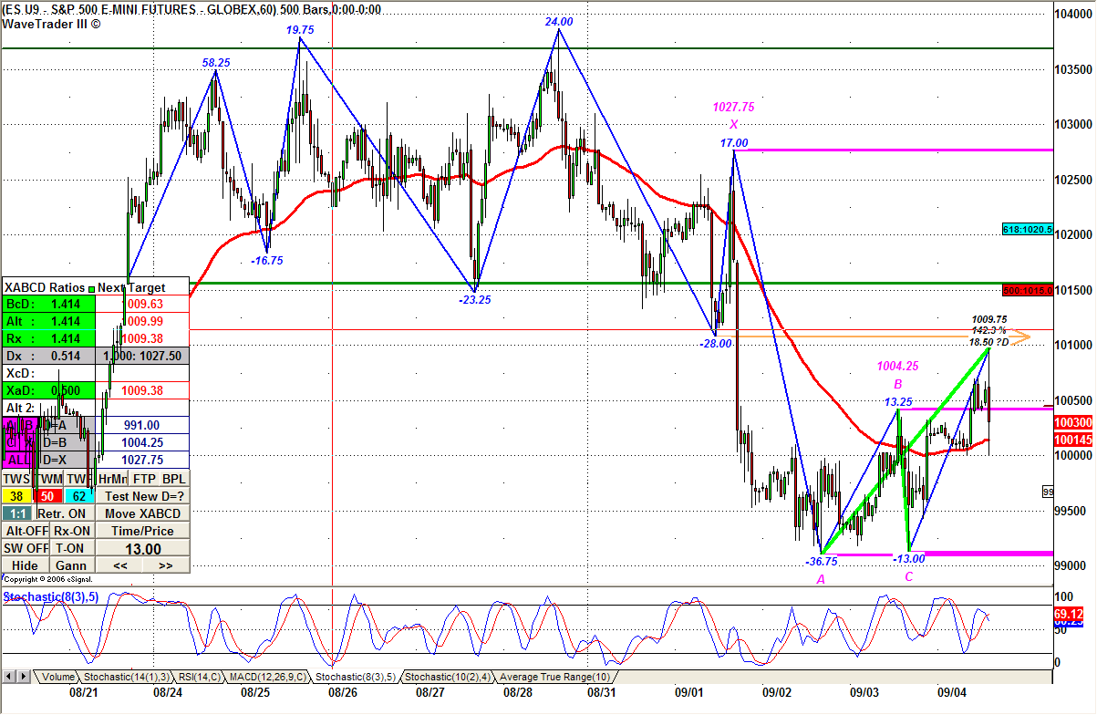
Task: Open the Average True Range(10) tab
Action: point(554,678)
